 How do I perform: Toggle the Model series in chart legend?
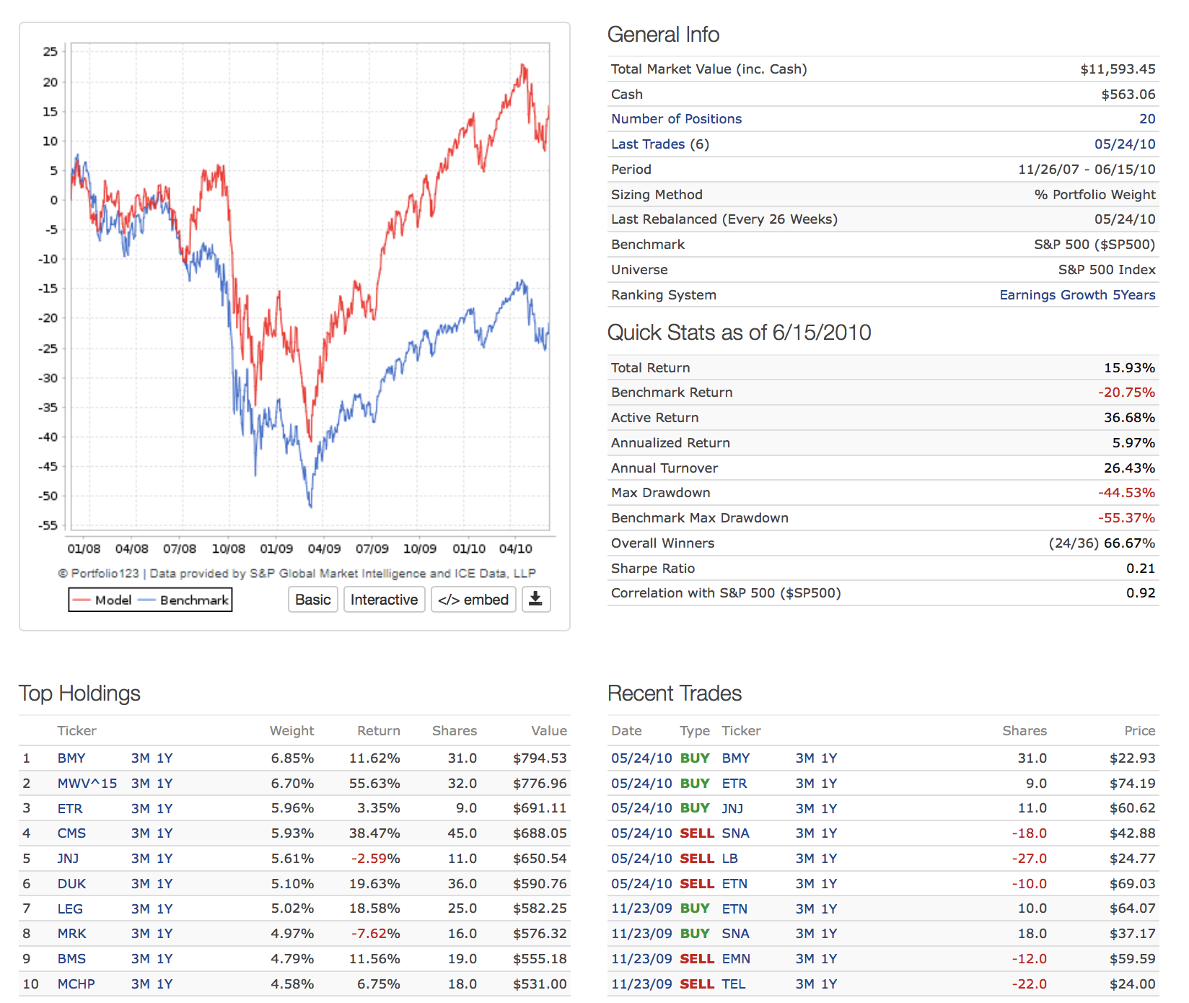coord(102,600)
